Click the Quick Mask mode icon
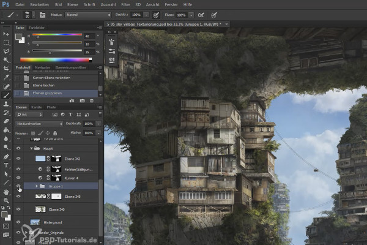The height and width of the screenshot is (245, 367). (x=6, y=226)
